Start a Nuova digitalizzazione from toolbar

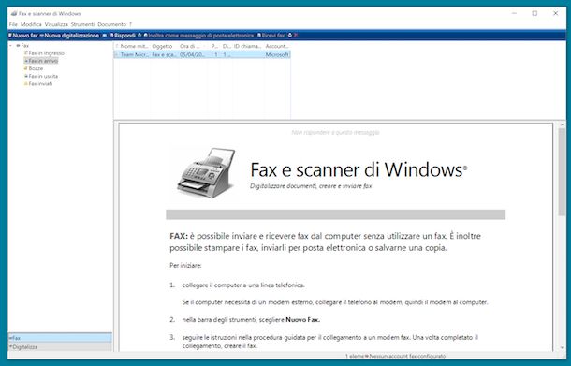69,36
